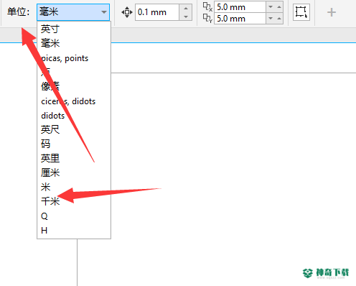Select 千米 unit option
The image size is (356, 286).
click(x=74, y=201)
